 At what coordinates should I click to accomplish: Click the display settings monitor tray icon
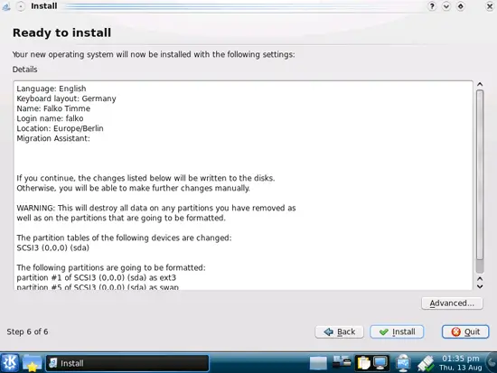coord(380,363)
